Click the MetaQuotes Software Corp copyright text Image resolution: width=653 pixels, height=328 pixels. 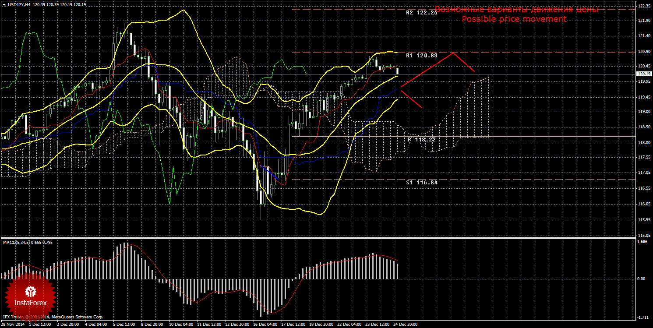coord(77,317)
